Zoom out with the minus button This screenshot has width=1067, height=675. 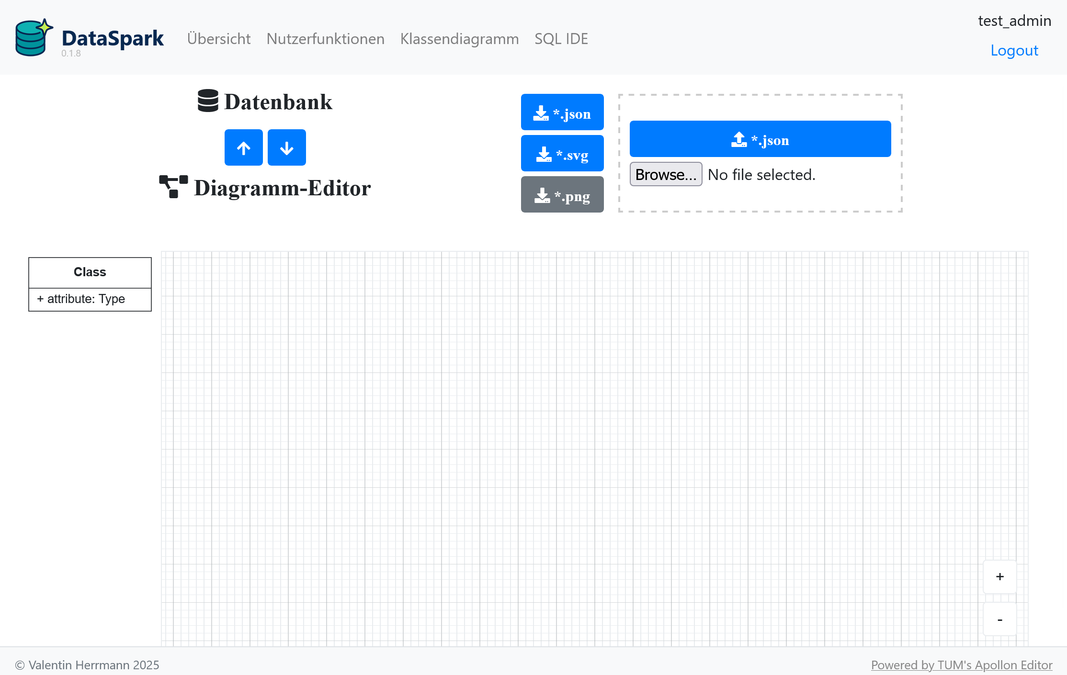coord(1000,619)
